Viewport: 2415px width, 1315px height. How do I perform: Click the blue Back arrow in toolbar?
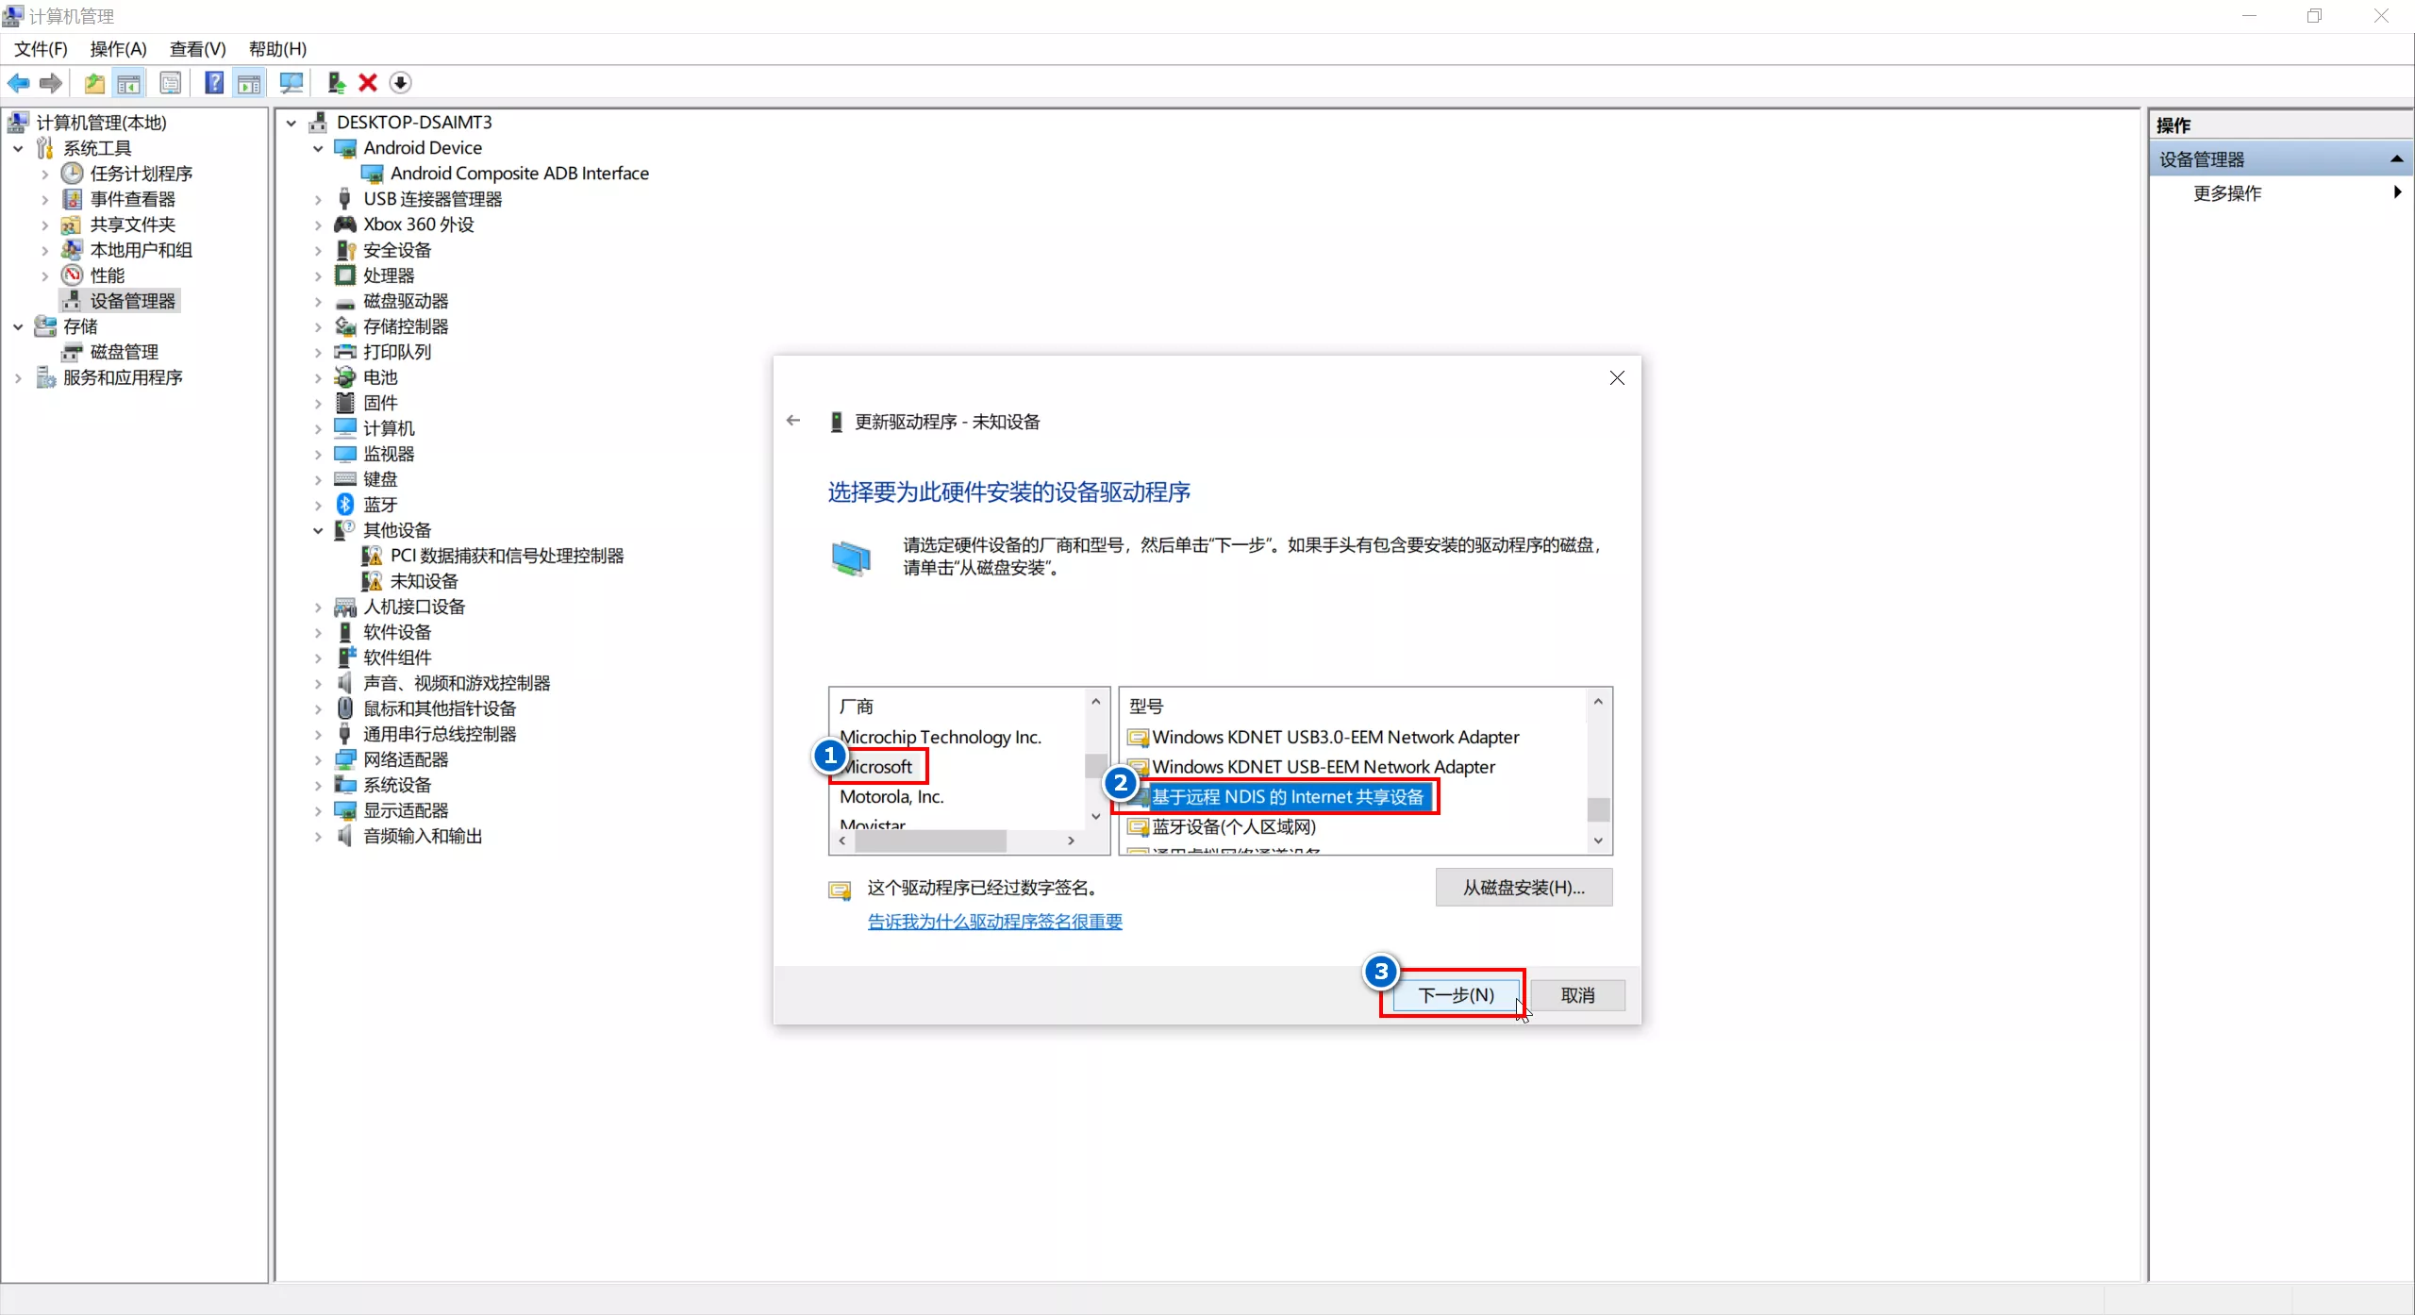click(x=18, y=83)
